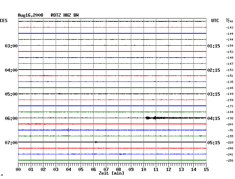Select the 06:00 local time label
Screen dimensions: 235x179
pos(11,118)
